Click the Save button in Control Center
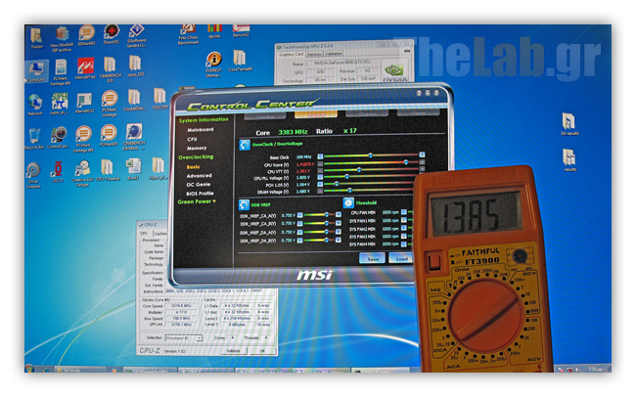This screenshot has width=636, height=397. click(373, 258)
